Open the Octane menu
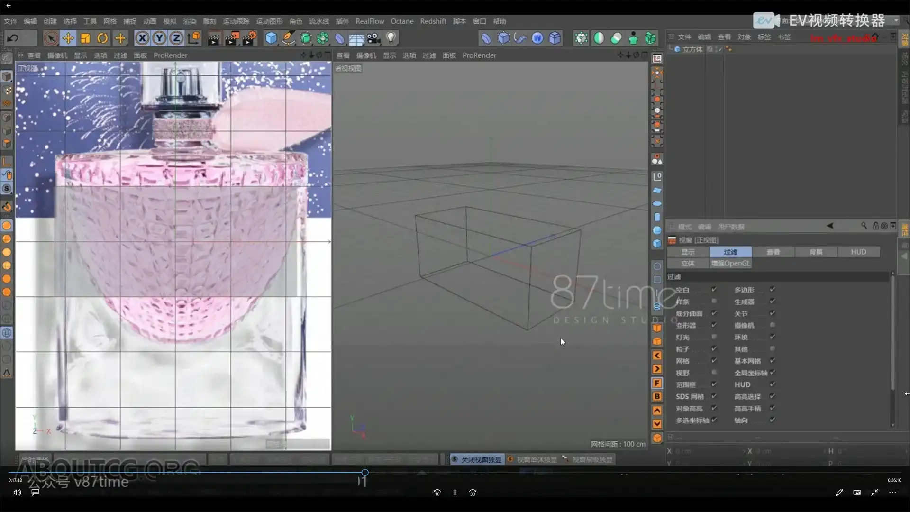Viewport: 910px width, 512px height. coord(402,21)
